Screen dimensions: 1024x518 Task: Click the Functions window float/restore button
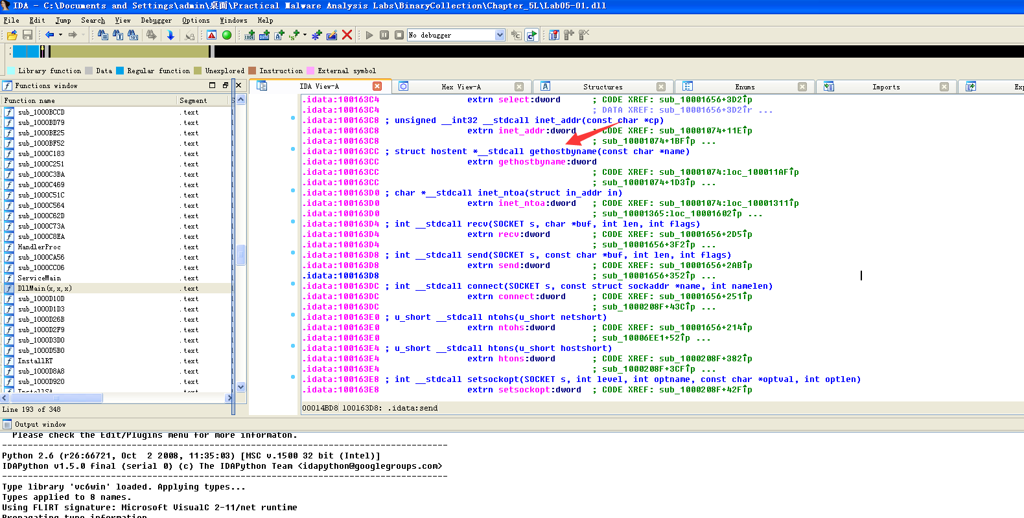point(226,85)
